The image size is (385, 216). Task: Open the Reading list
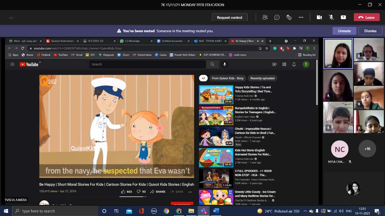307,55
